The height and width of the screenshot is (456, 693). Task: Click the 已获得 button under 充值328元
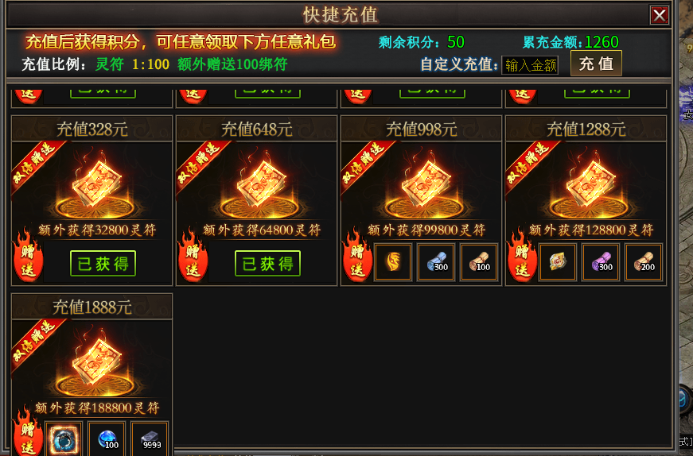pos(103,264)
